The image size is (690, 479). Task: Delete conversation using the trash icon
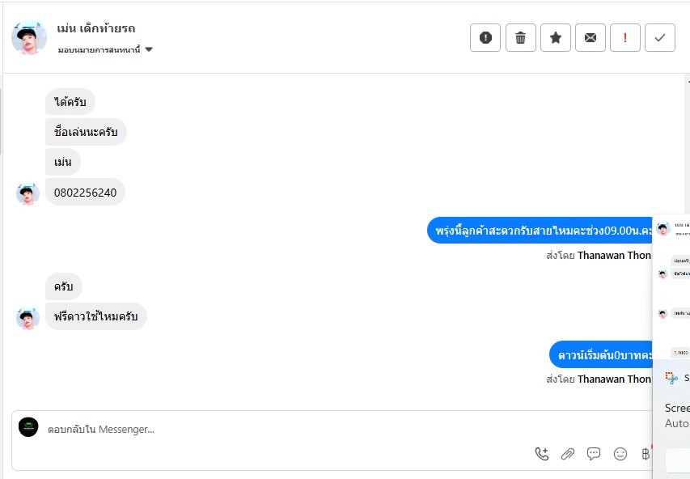click(521, 38)
